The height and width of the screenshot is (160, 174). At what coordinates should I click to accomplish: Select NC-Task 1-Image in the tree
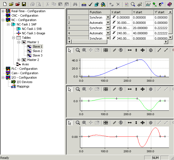tap(34, 33)
